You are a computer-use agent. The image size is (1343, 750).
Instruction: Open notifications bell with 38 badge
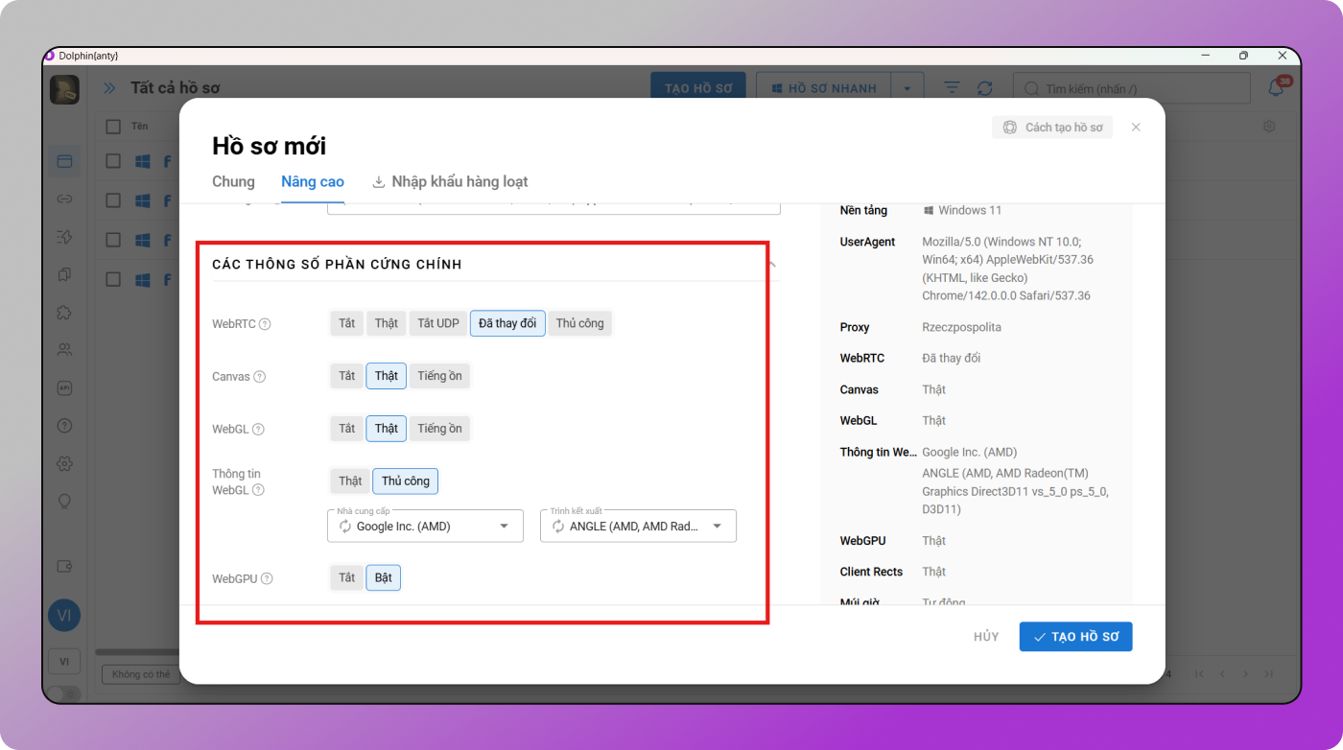1277,87
